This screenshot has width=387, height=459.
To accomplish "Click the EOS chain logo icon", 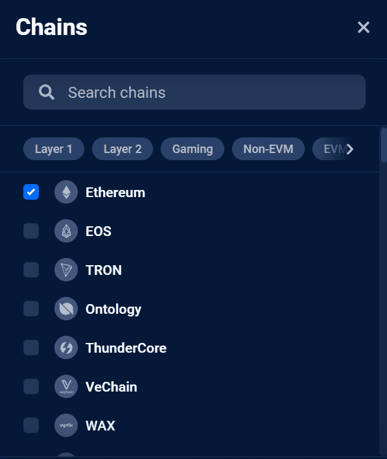I will (66, 231).
